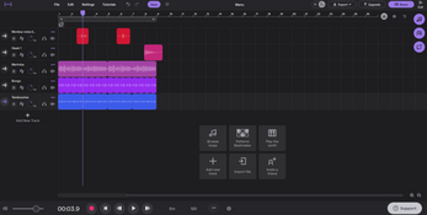Toggle the Tambourine track square mute button
This screenshot has width=427, height=215.
coord(14,104)
